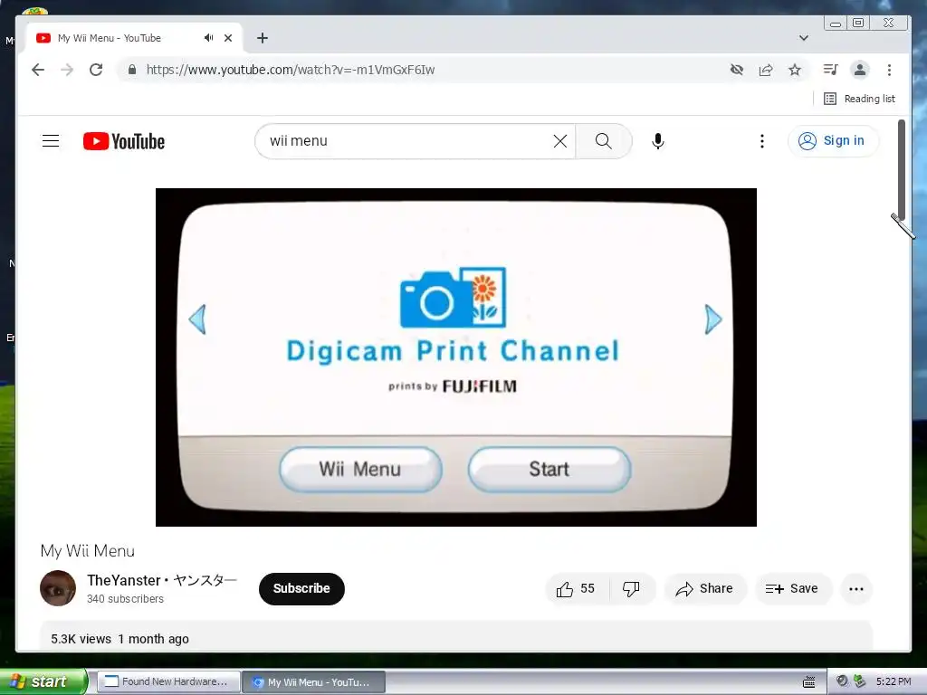927x695 pixels.
Task: Click the keyboard tray icon
Action: (809, 682)
